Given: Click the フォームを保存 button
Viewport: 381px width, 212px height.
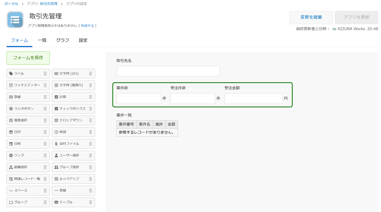Looking at the screenshot, I should click(x=28, y=58).
